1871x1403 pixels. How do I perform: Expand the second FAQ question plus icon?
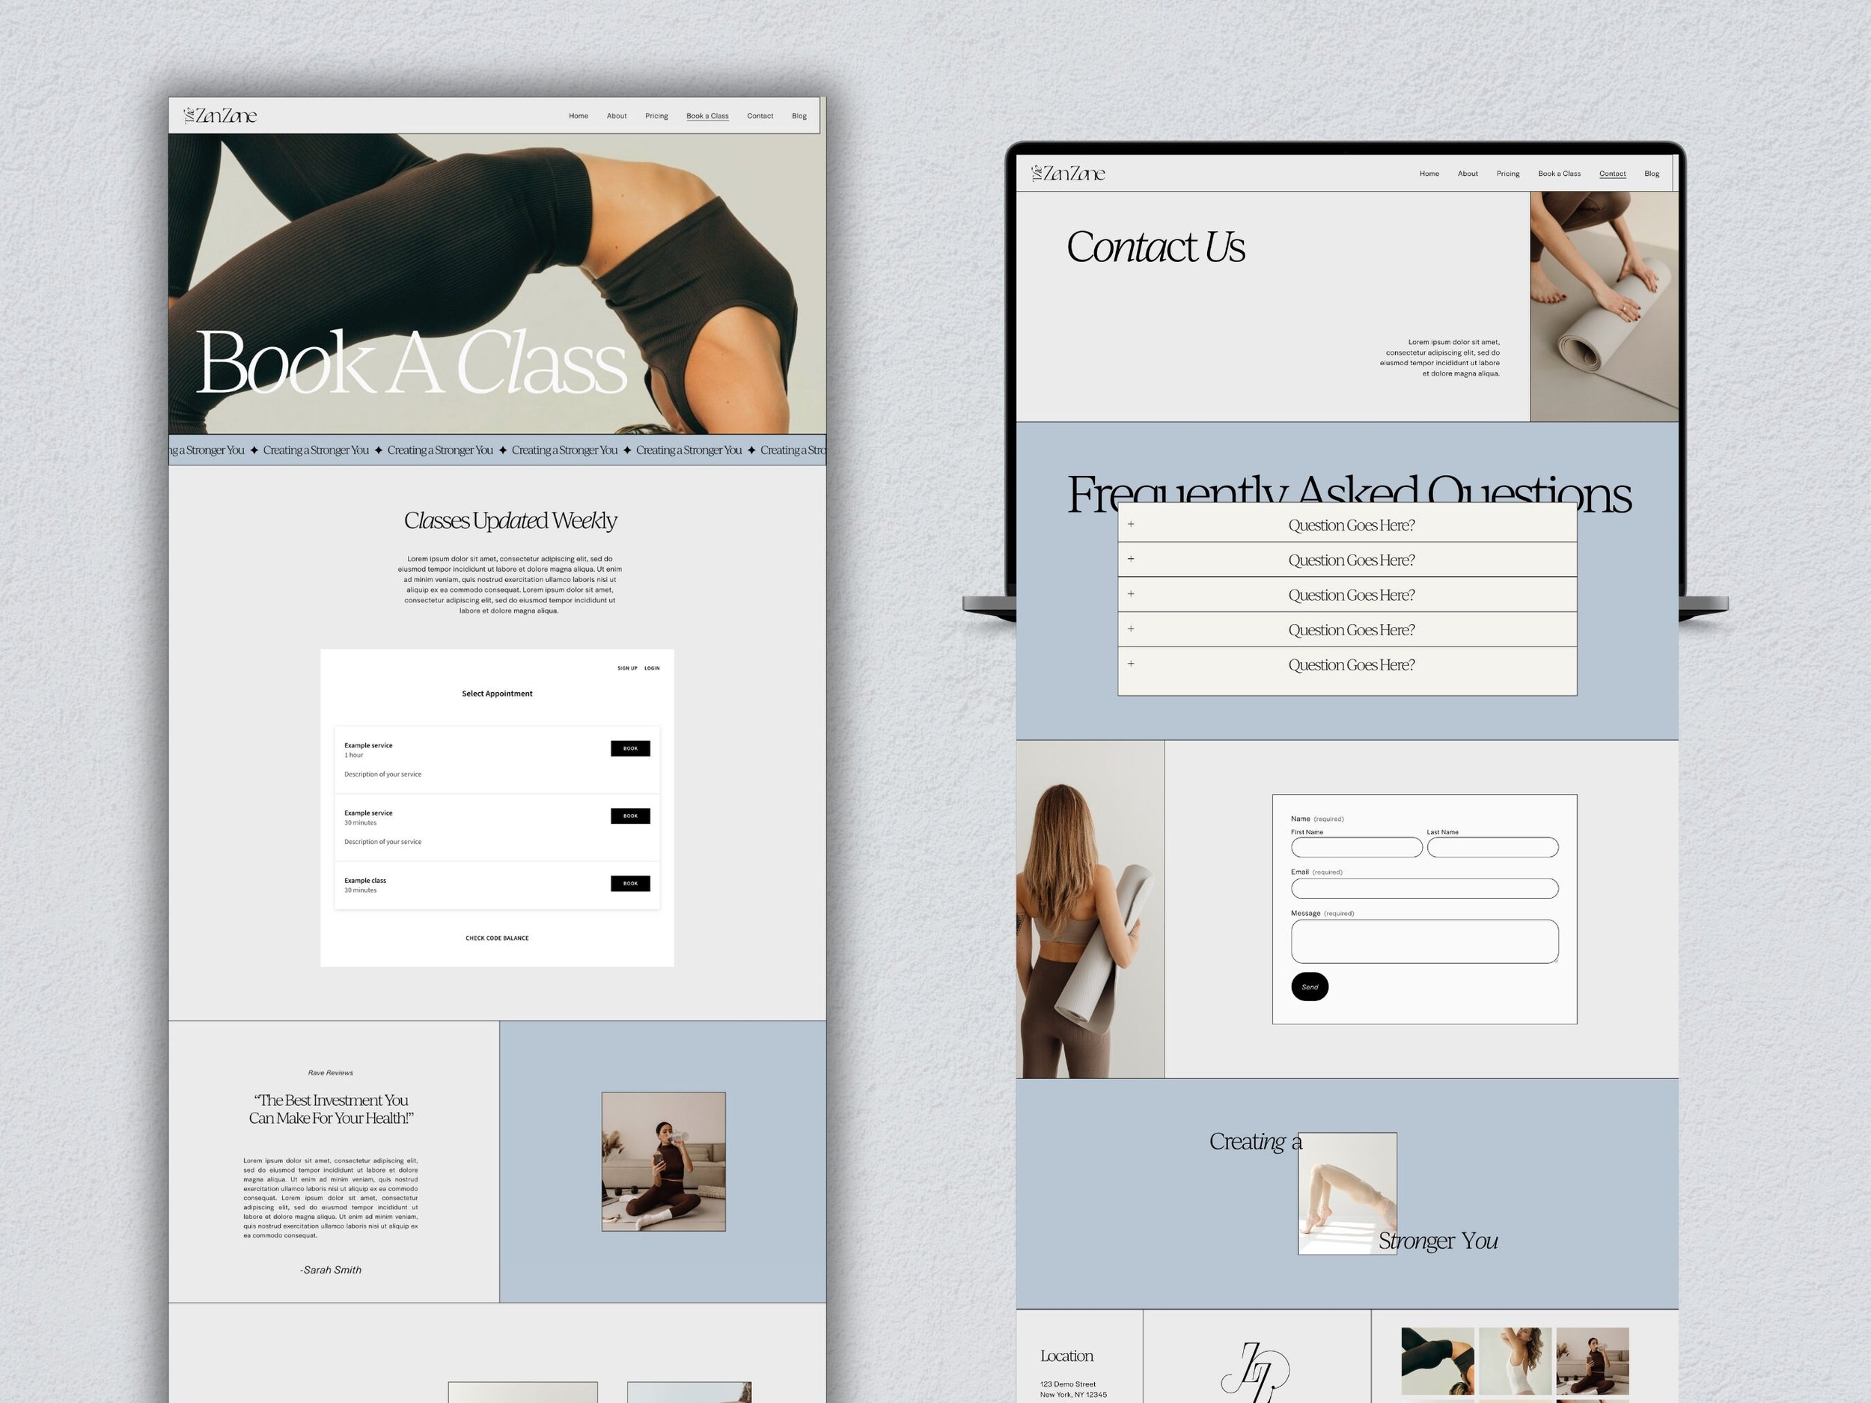[x=1131, y=559]
